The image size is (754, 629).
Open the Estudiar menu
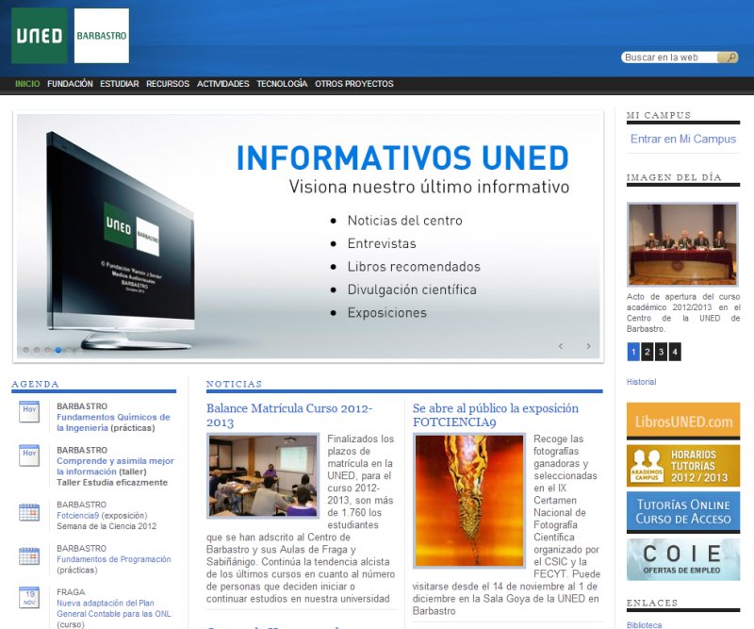click(120, 84)
